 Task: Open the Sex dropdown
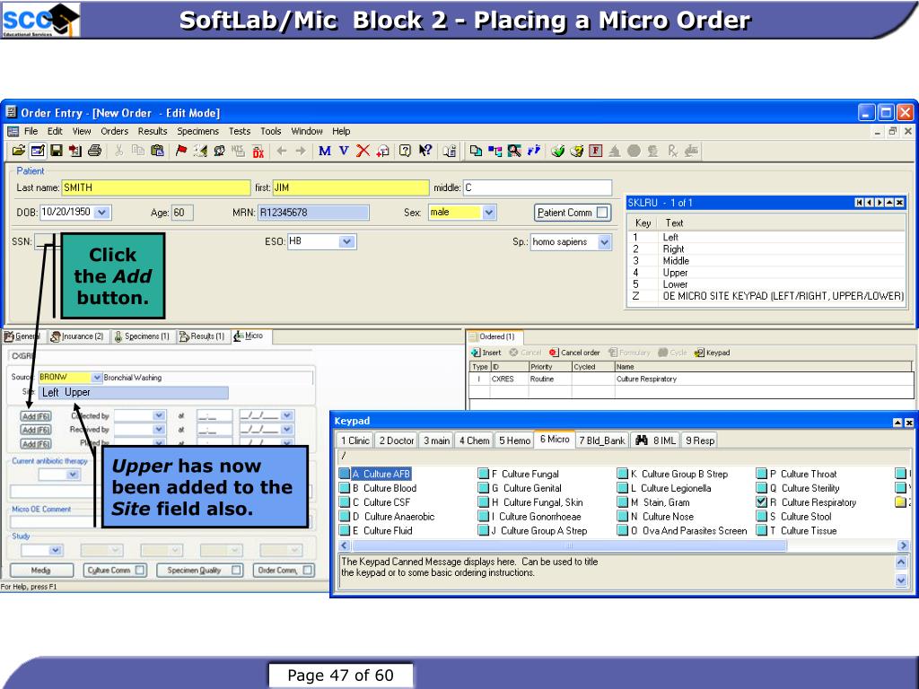pyautogui.click(x=489, y=212)
